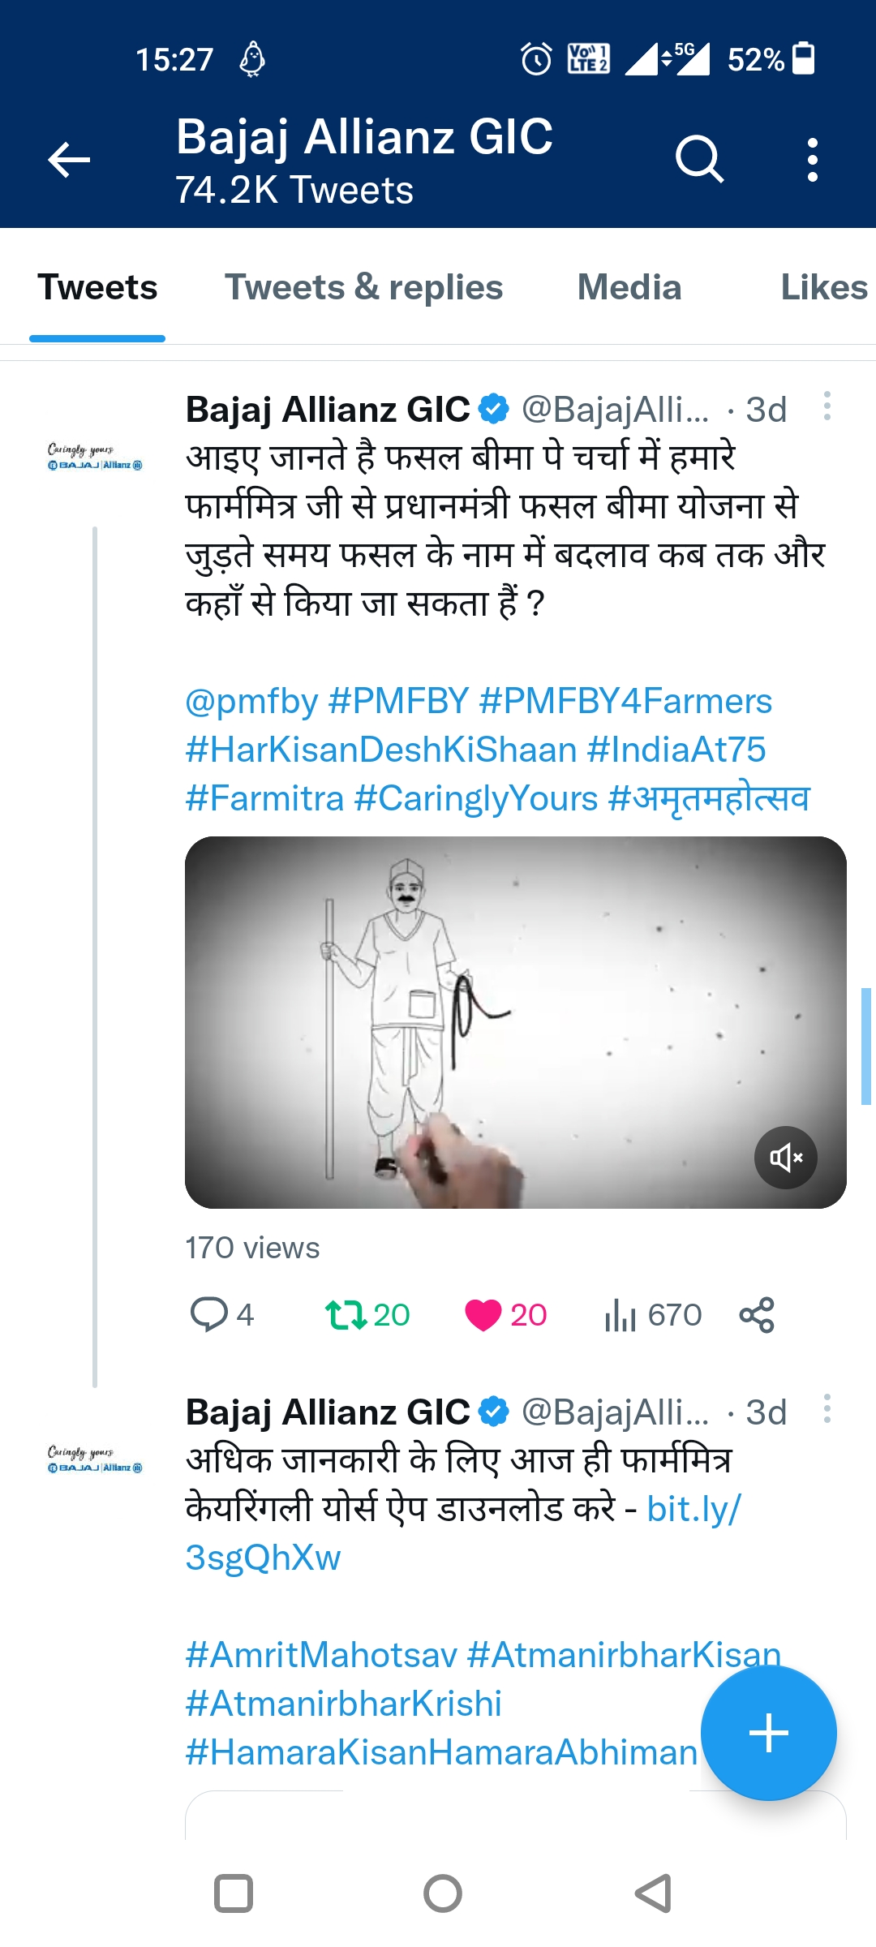Viewport: 876px width, 1947px height.
Task: Open the Media tab
Action: pos(629,288)
